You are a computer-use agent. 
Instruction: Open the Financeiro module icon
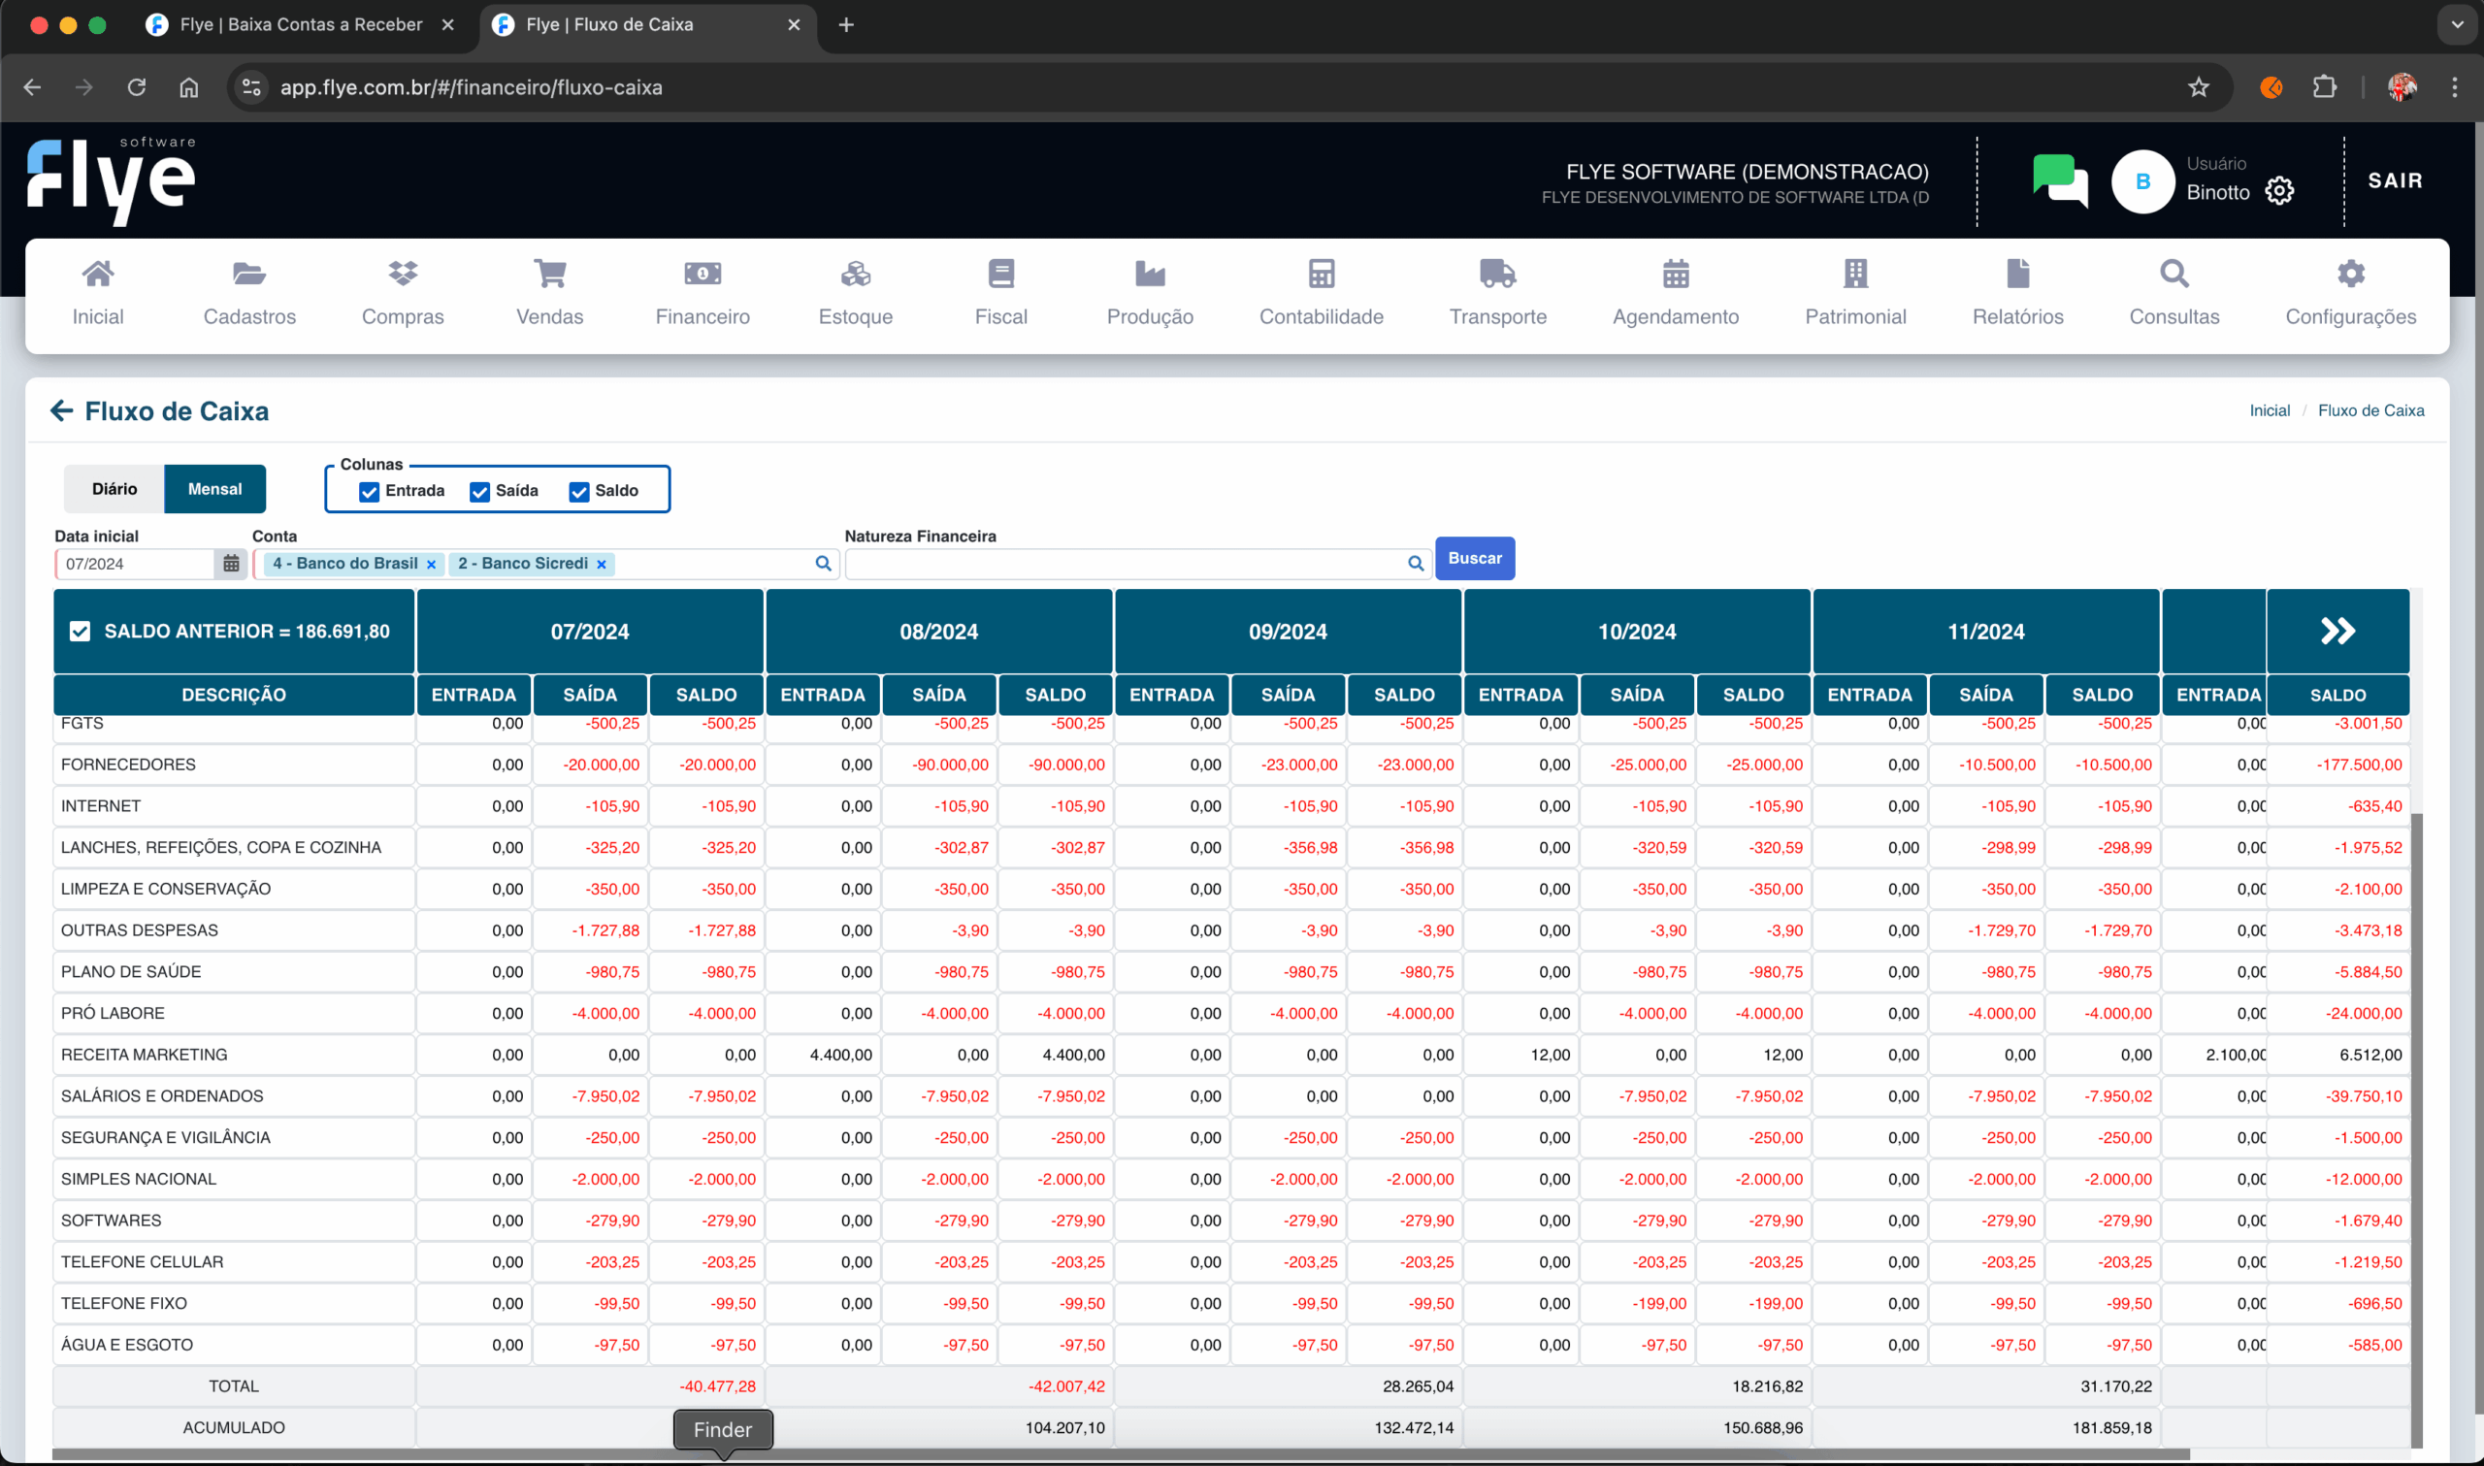[x=703, y=274]
